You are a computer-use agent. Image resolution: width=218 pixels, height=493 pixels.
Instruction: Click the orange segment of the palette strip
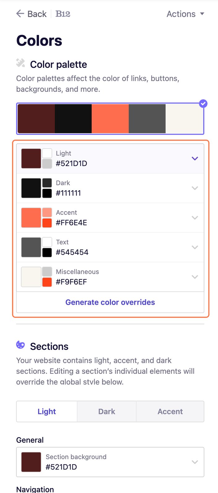click(x=110, y=118)
